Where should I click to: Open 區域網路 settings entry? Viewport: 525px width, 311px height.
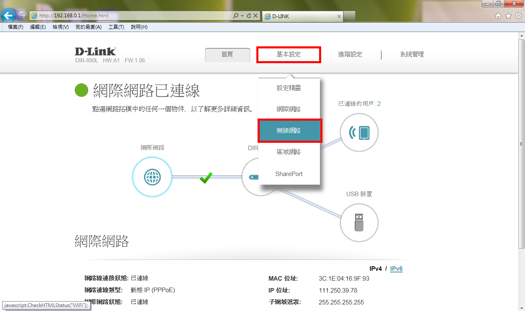(x=289, y=152)
